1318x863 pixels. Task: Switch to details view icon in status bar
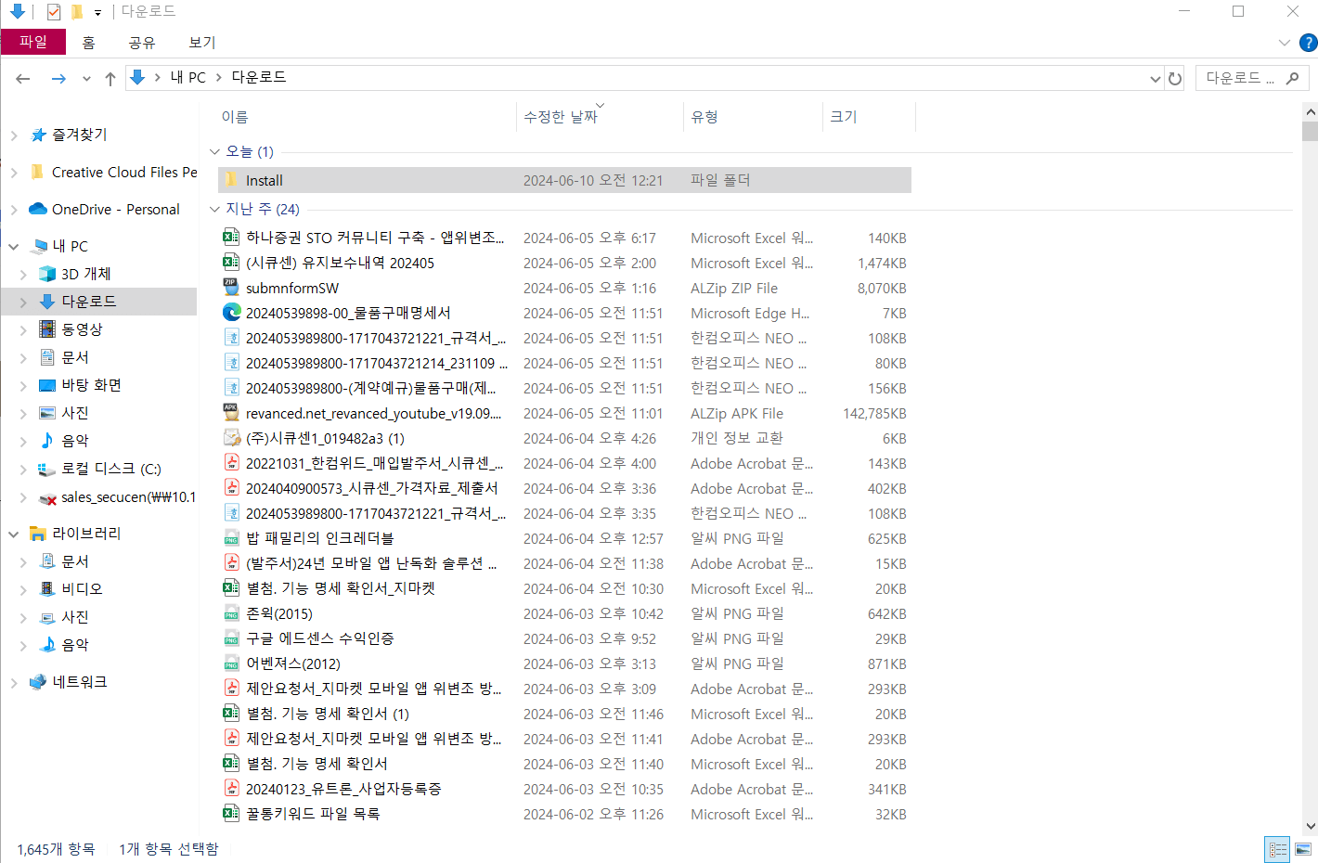[1277, 849]
